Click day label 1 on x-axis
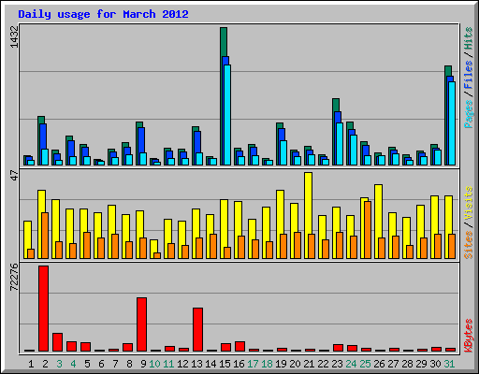The image size is (479, 374). (31, 364)
